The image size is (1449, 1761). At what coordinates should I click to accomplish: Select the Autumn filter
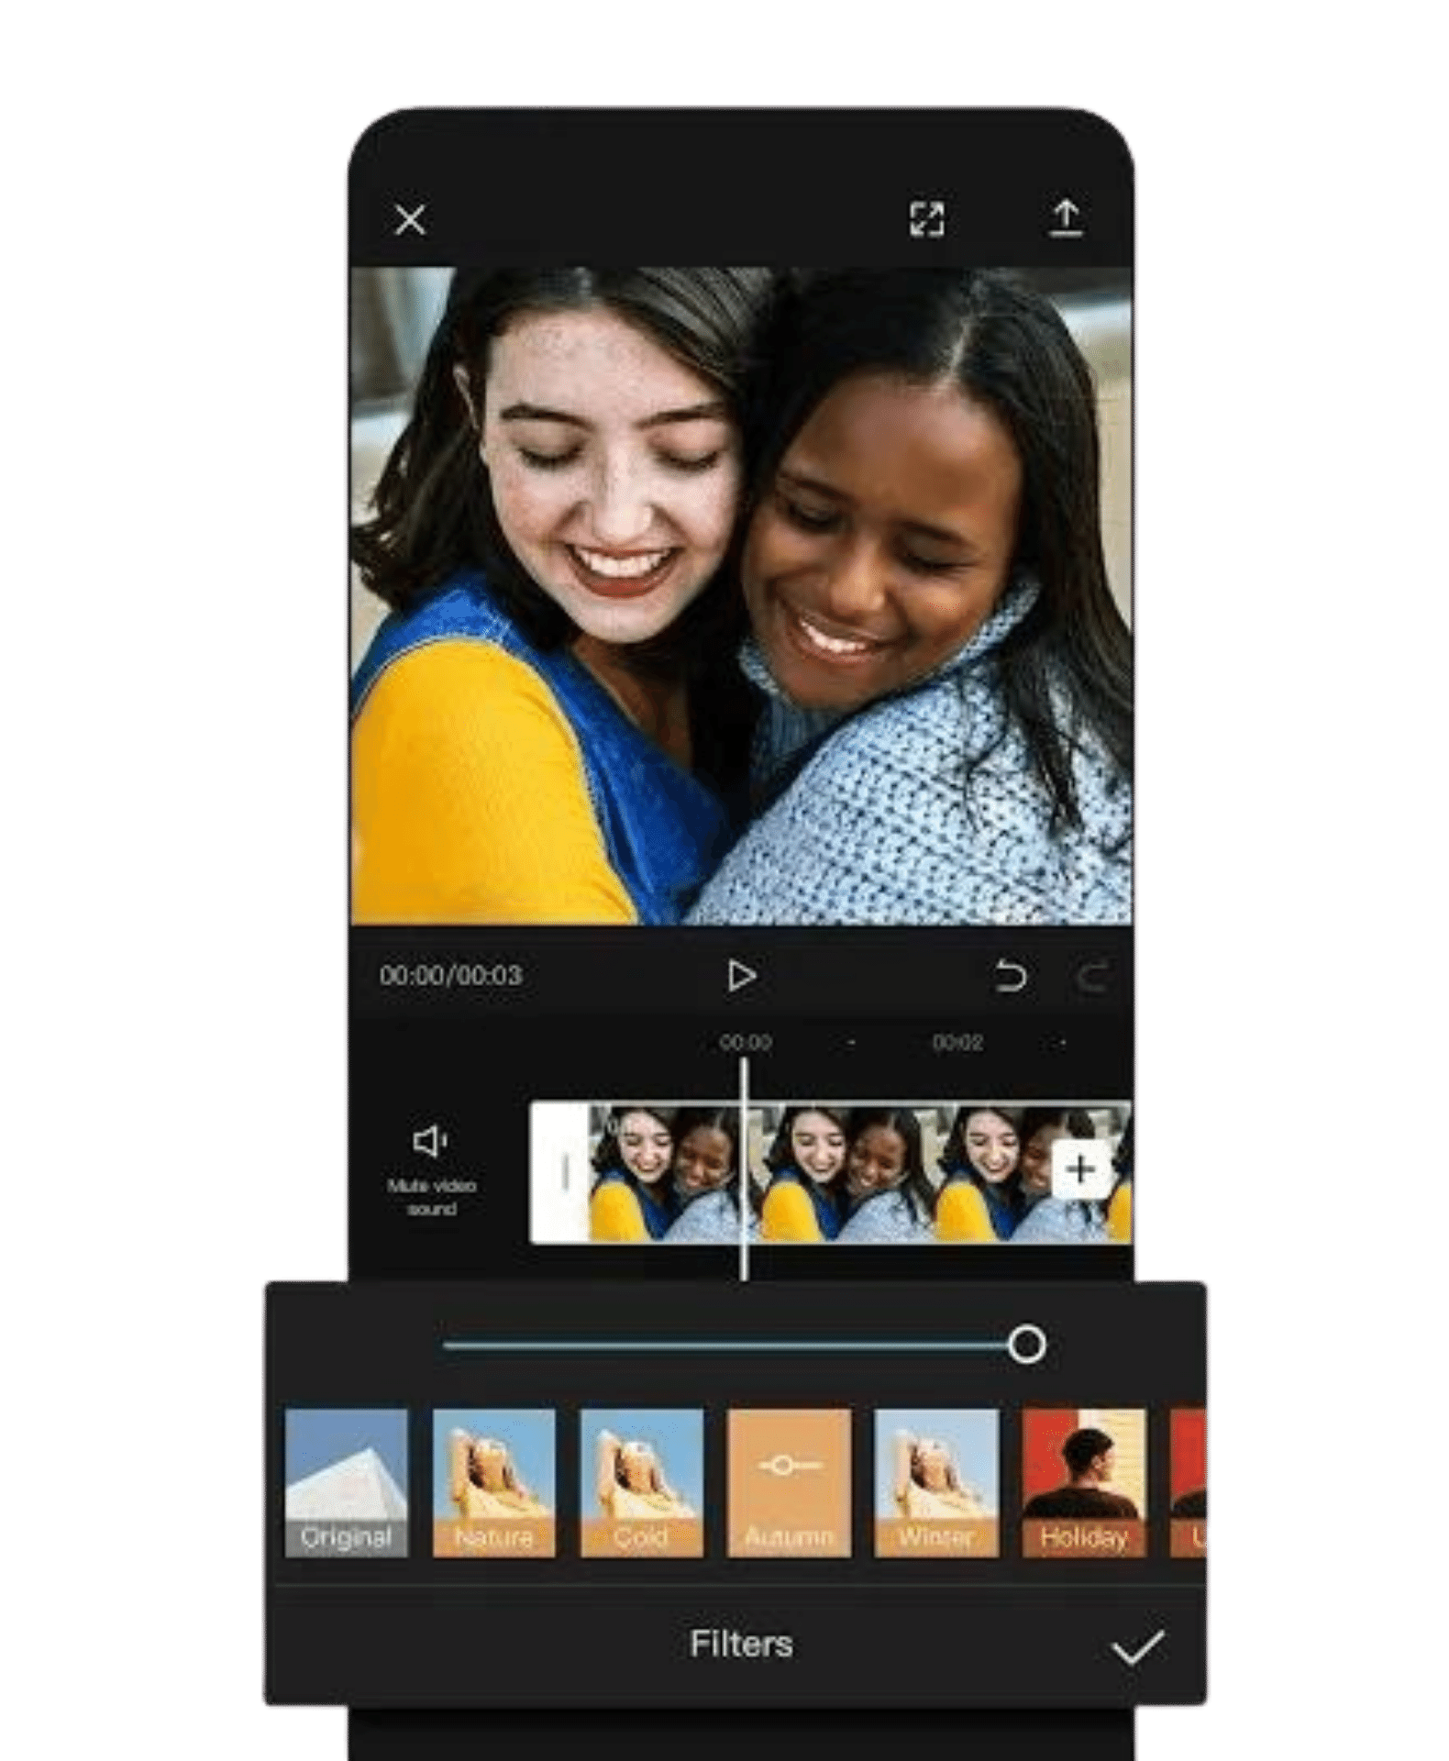789,1483
